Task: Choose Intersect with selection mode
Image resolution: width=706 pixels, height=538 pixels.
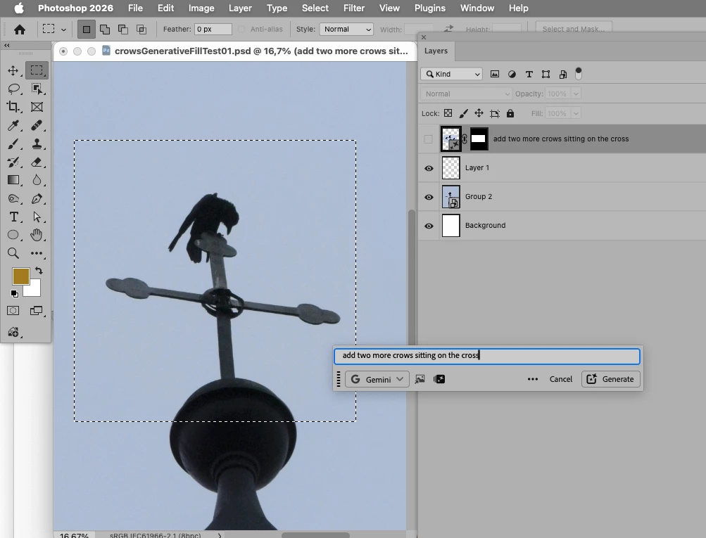Action: click(x=141, y=30)
